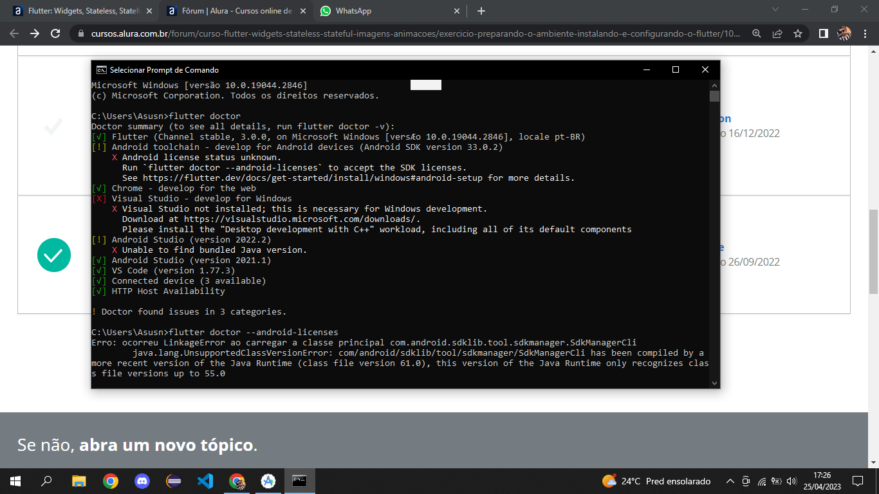Screen dimensions: 879x494
Task: Click the Command Prompt scrollbar down arrow
Action: click(x=714, y=383)
